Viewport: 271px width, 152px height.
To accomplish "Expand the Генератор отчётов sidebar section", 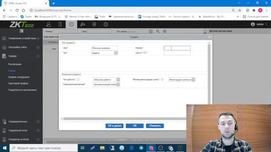I will (38, 139).
